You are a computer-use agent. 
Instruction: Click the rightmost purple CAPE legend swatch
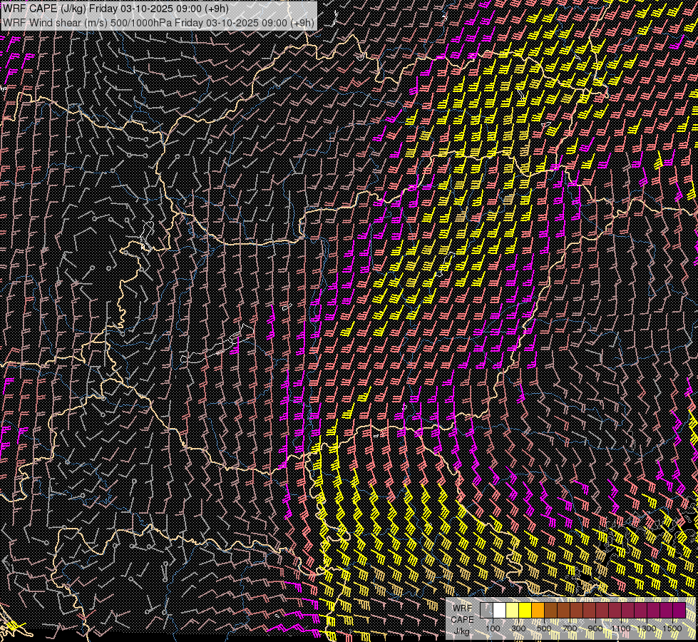pos(679,611)
